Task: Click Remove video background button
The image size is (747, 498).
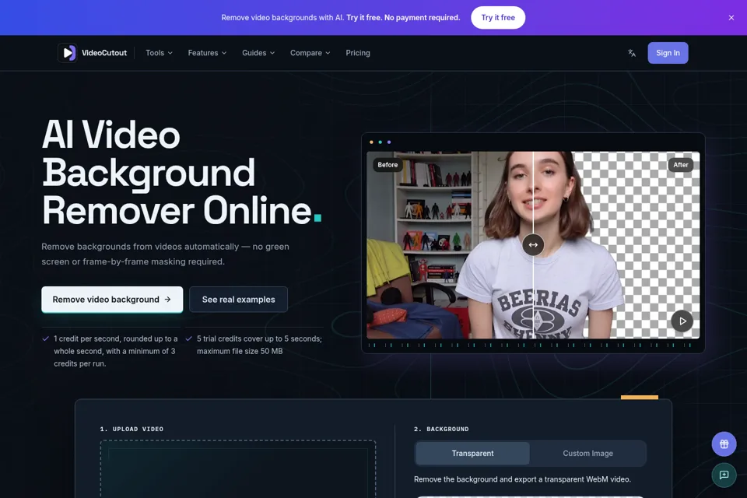Action: click(x=112, y=300)
